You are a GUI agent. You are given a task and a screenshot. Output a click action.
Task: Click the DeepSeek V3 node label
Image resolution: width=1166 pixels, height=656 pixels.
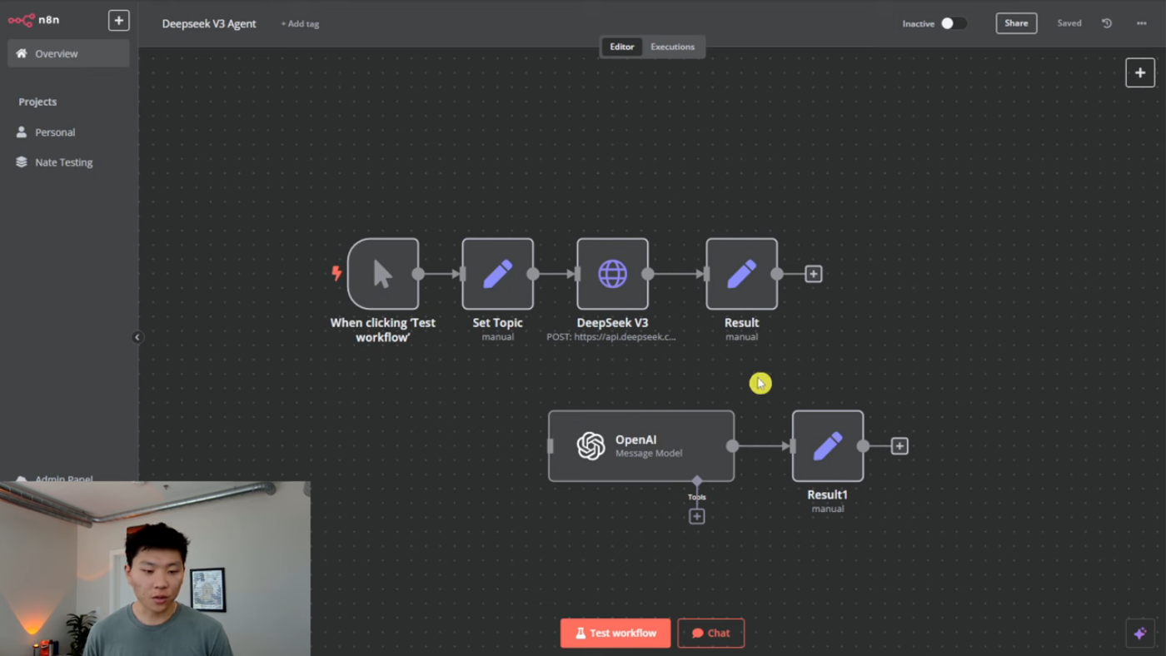(x=613, y=323)
